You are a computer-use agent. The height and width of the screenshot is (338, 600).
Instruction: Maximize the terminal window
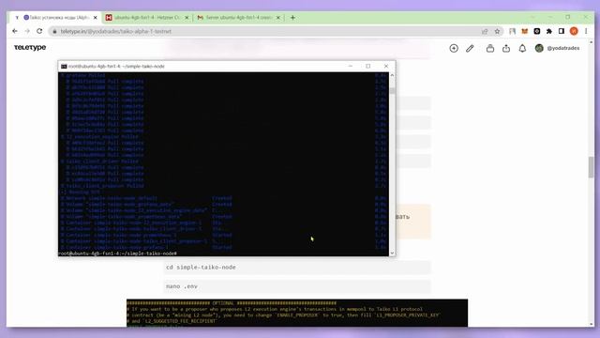coord(368,67)
